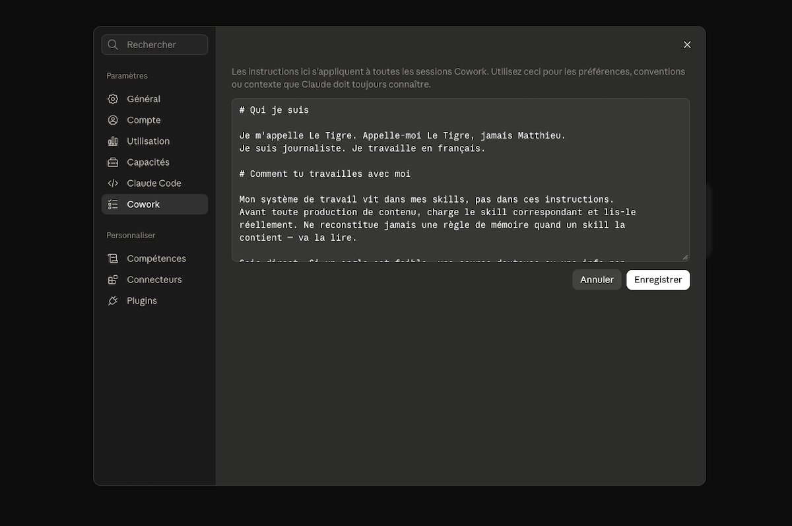This screenshot has height=526, width=792.
Task: Save instructions with Enregistrer
Action: 658,280
